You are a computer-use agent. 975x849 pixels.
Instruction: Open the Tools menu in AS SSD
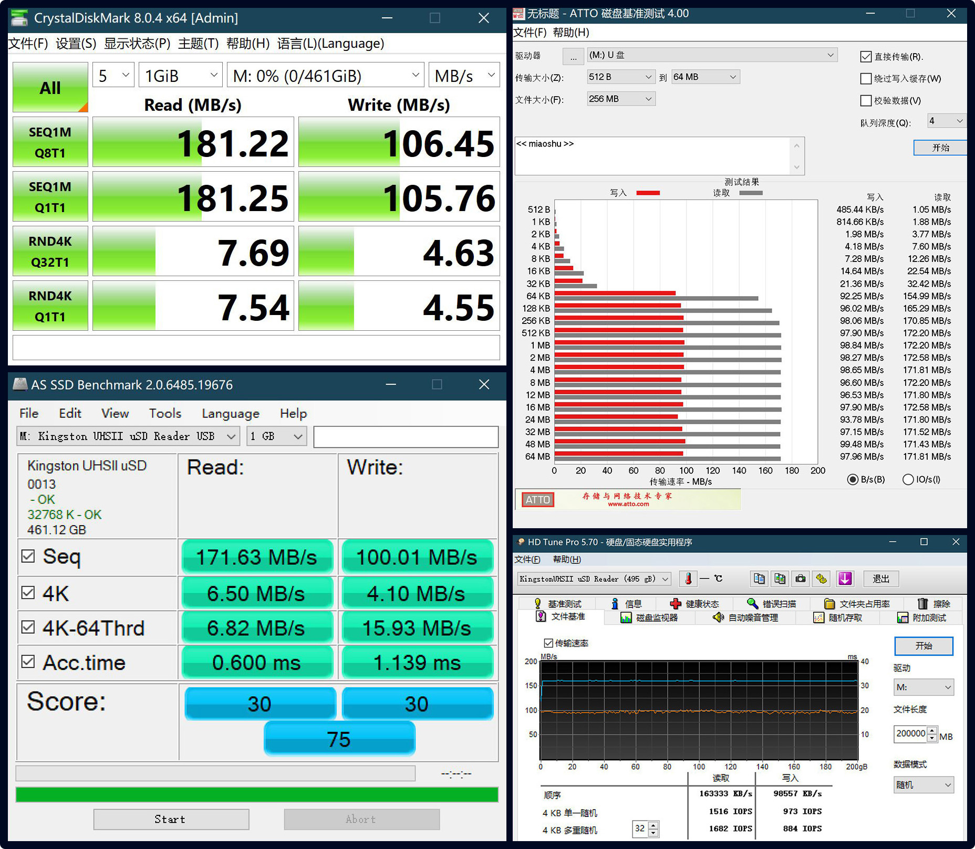(x=165, y=413)
